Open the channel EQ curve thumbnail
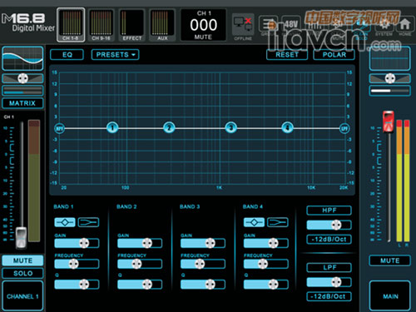 (x=22, y=58)
